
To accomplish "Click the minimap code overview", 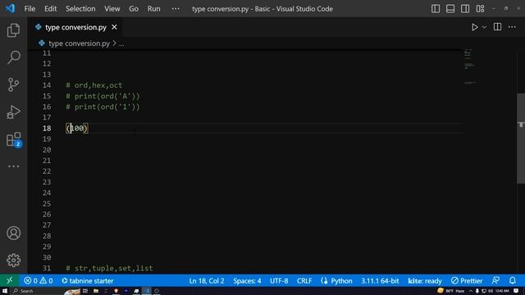I will click(x=469, y=67).
